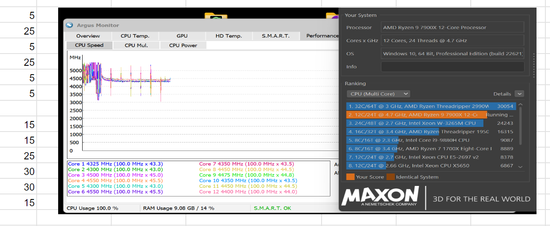Click the ranking list scroll-up arrow

click(520, 105)
